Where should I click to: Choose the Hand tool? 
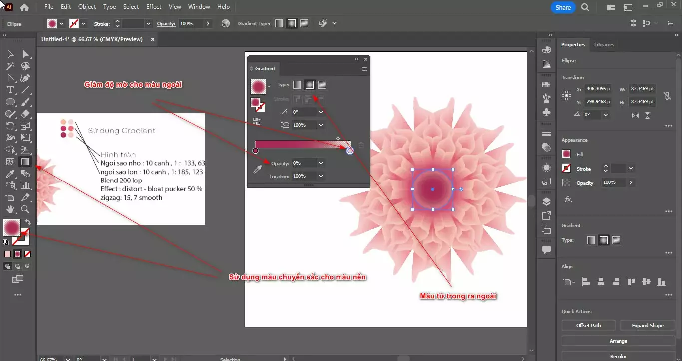pyautogui.click(x=10, y=209)
